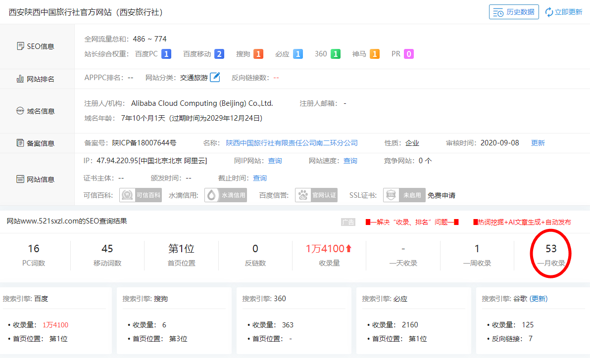Edit the 网站分类 category with pencil icon

click(215, 77)
